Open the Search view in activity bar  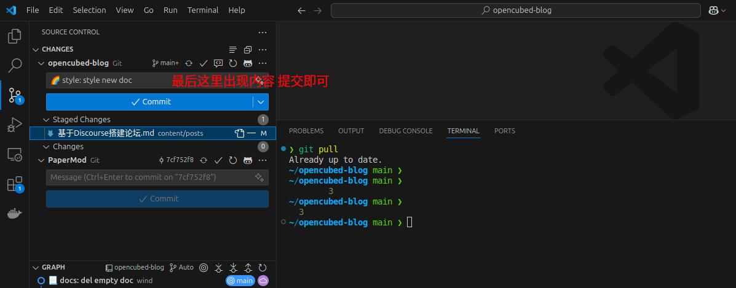point(14,66)
